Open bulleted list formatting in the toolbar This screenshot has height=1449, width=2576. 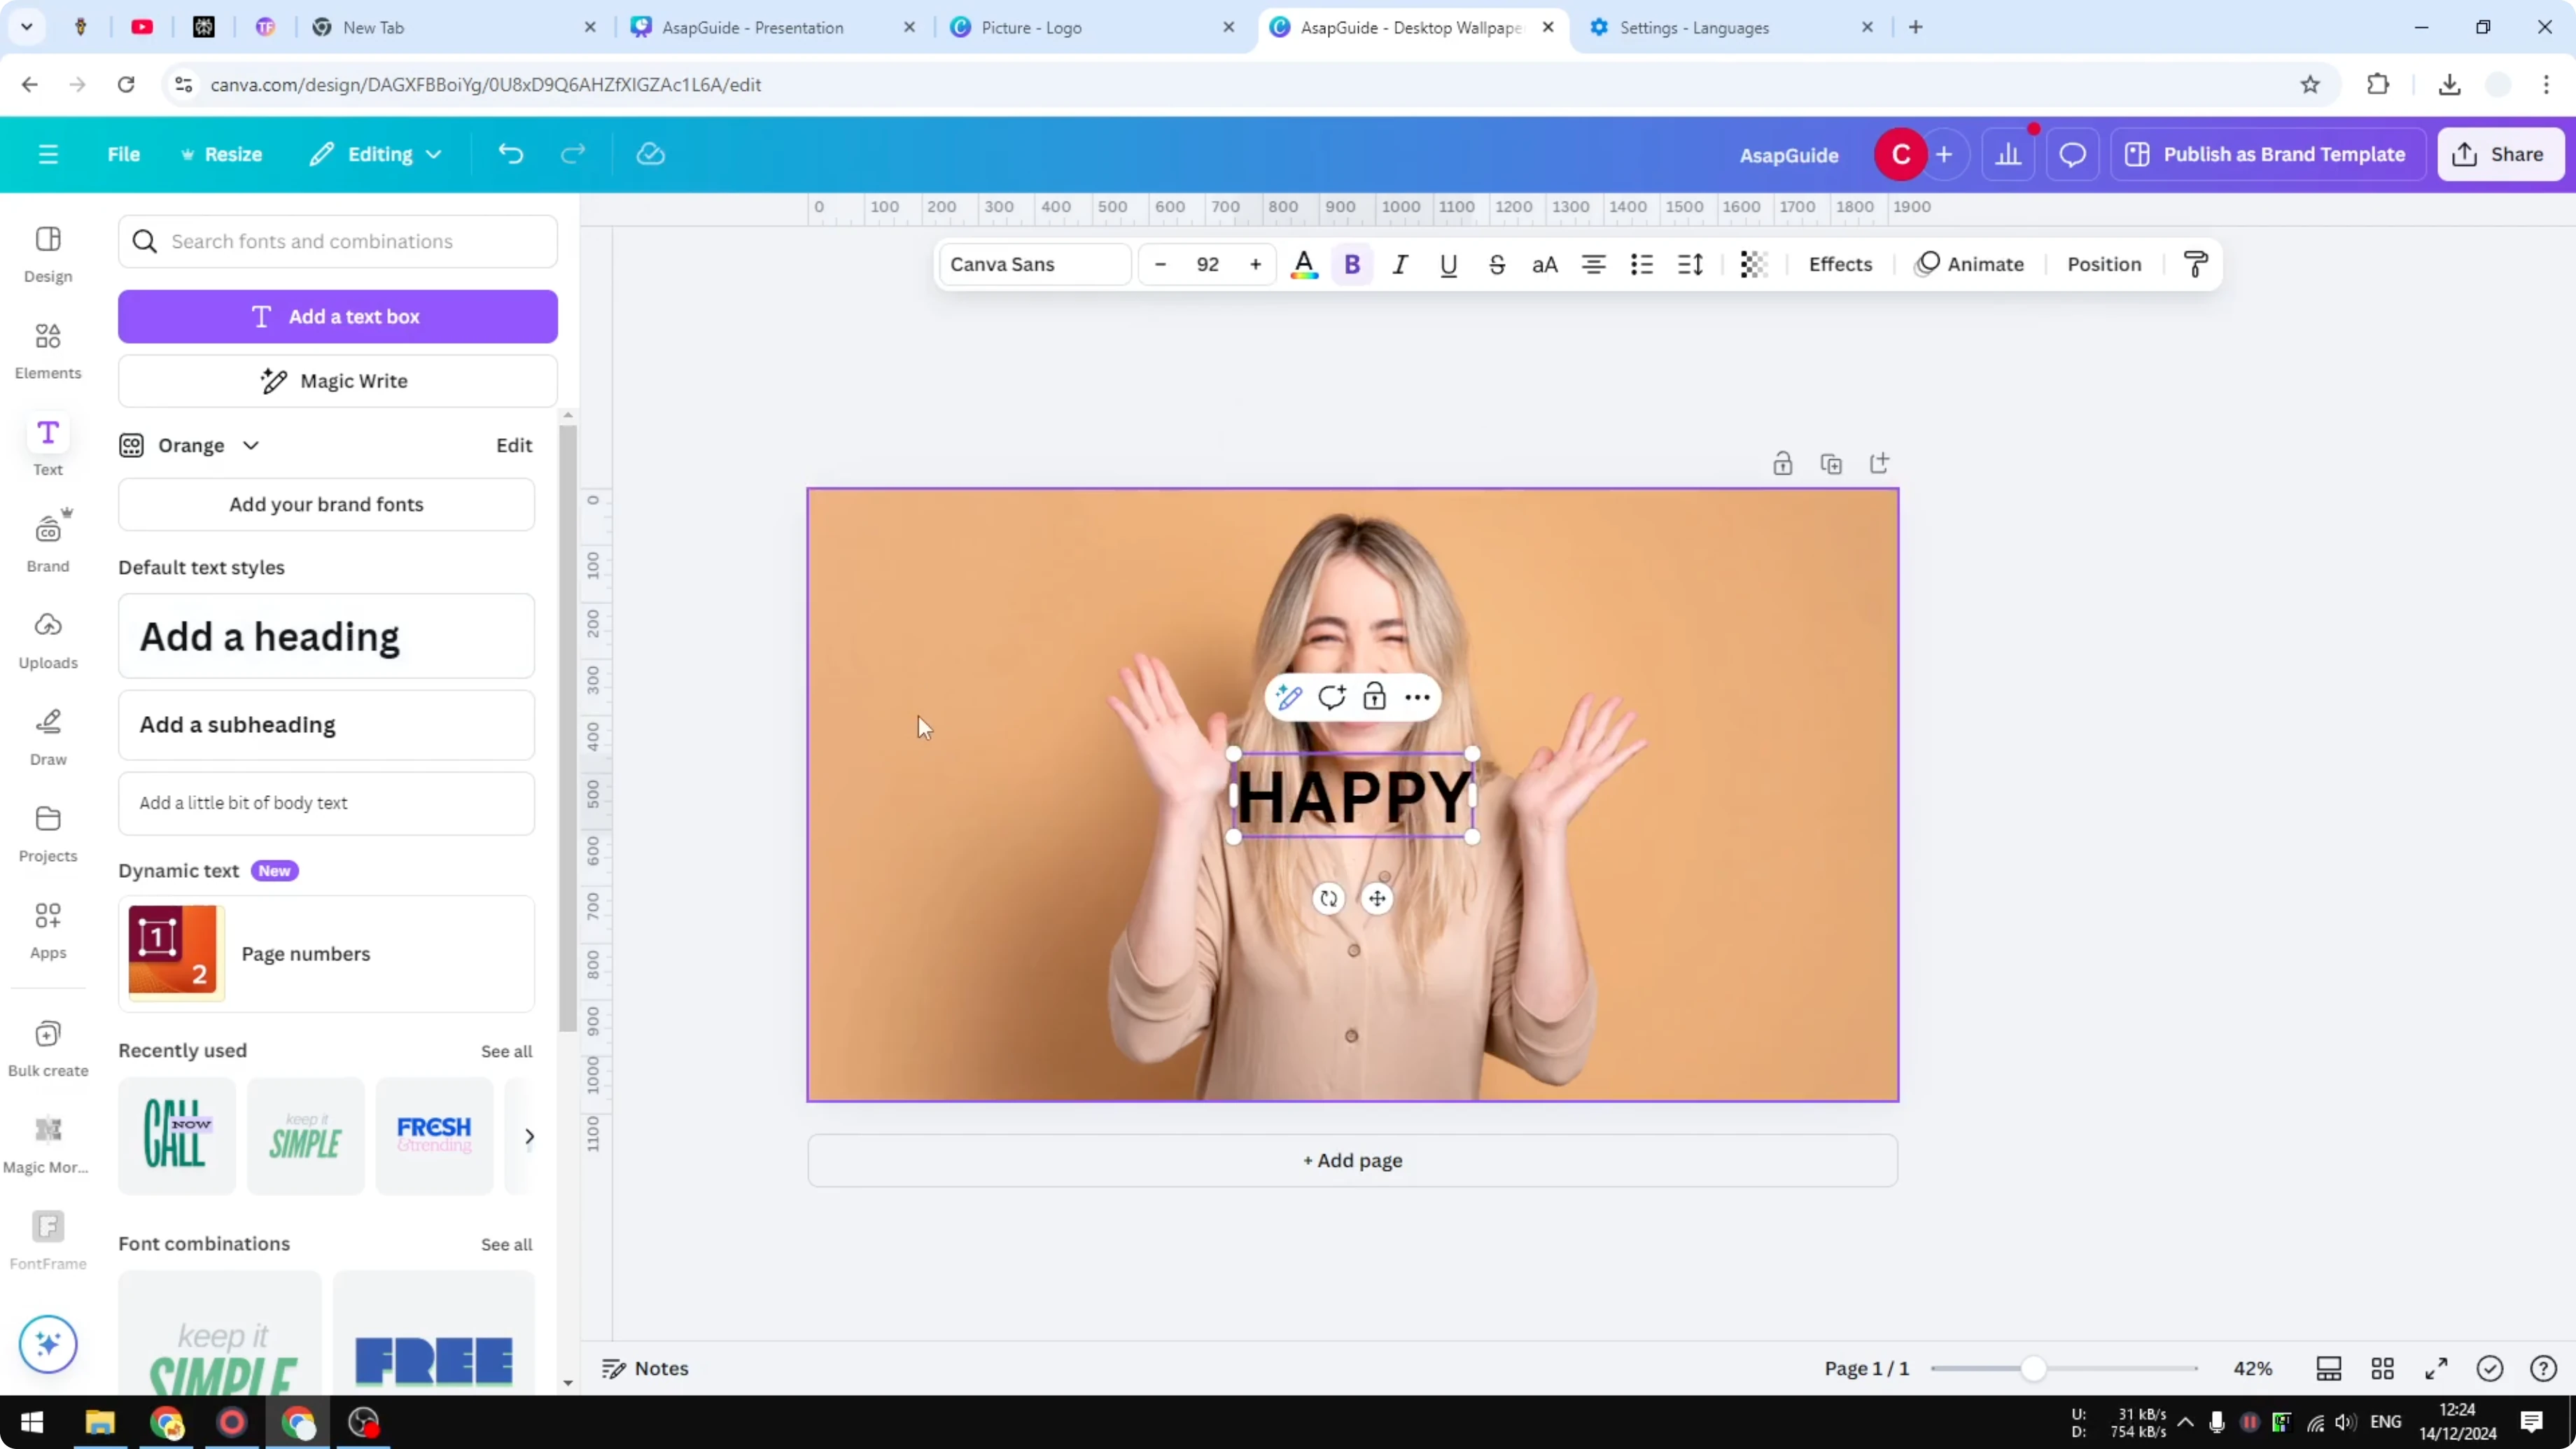pyautogui.click(x=1641, y=264)
